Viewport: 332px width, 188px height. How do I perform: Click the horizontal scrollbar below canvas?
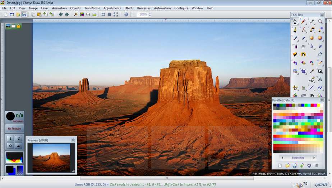(x=167, y=178)
